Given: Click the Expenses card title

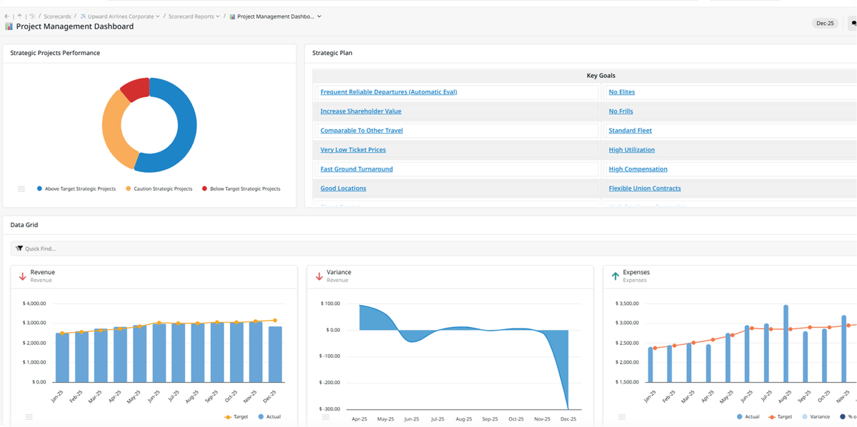Looking at the screenshot, I should (636, 272).
